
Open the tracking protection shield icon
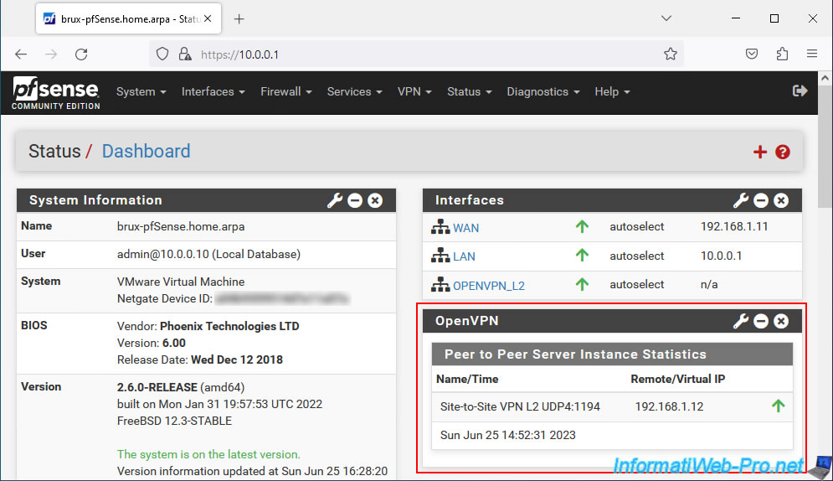point(162,54)
